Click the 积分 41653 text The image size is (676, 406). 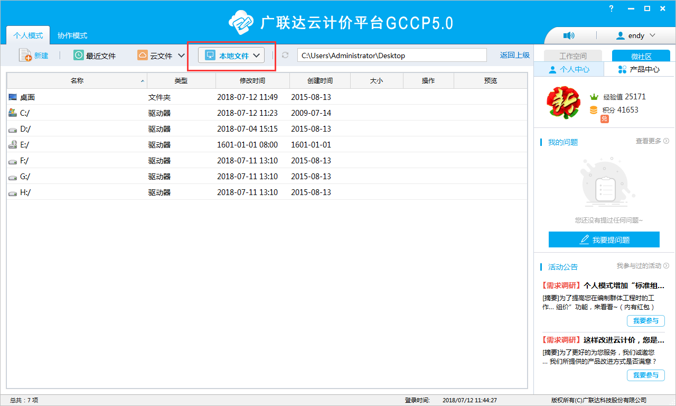point(621,110)
